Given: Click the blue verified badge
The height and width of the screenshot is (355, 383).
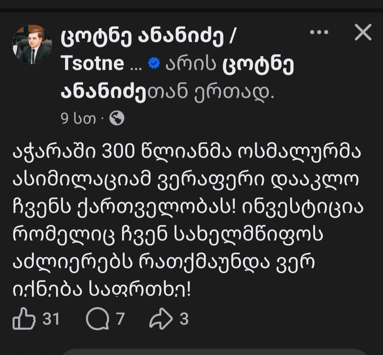Looking at the screenshot, I should (x=154, y=64).
